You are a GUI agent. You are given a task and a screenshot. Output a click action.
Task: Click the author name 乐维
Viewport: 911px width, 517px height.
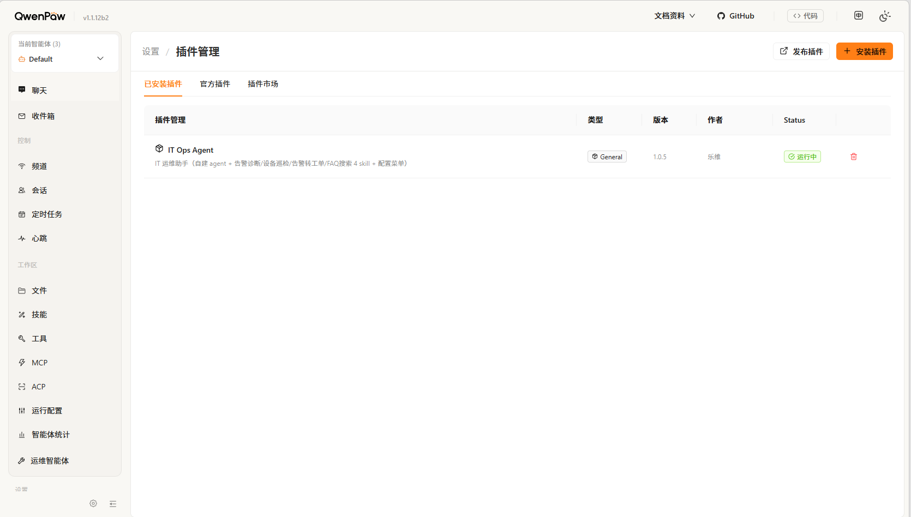point(714,157)
